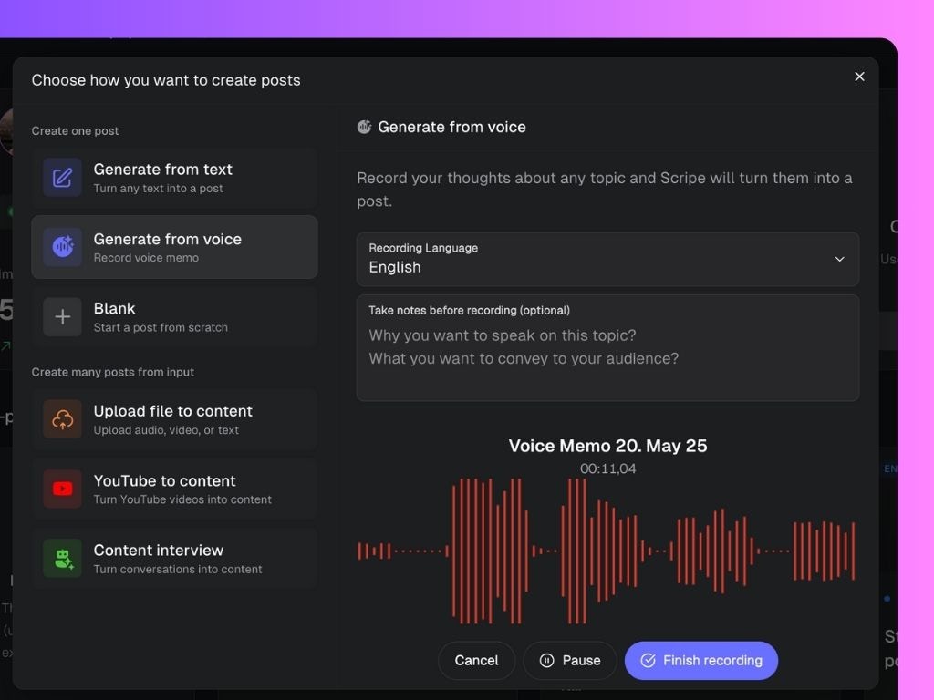Click the 00:11,04 recording timer
This screenshot has width=934, height=700.
tap(607, 469)
